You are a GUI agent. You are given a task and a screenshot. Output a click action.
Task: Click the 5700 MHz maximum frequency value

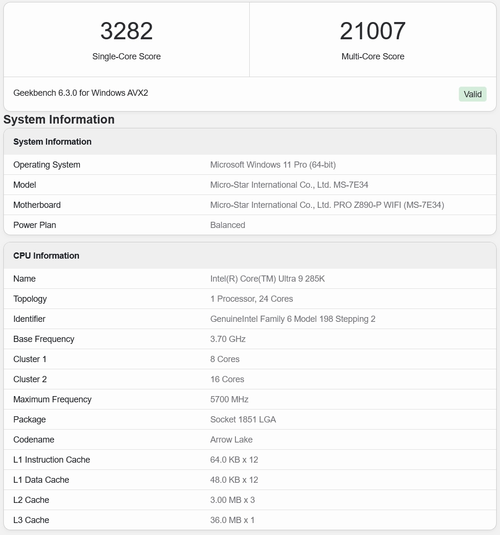pyautogui.click(x=229, y=399)
